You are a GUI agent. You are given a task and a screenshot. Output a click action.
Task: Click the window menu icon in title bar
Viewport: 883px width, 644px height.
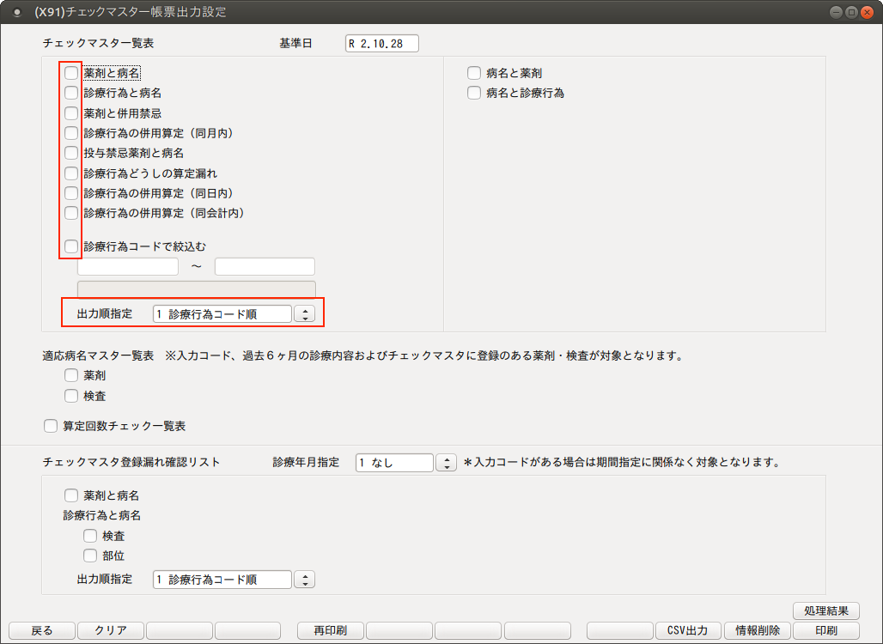(x=16, y=12)
